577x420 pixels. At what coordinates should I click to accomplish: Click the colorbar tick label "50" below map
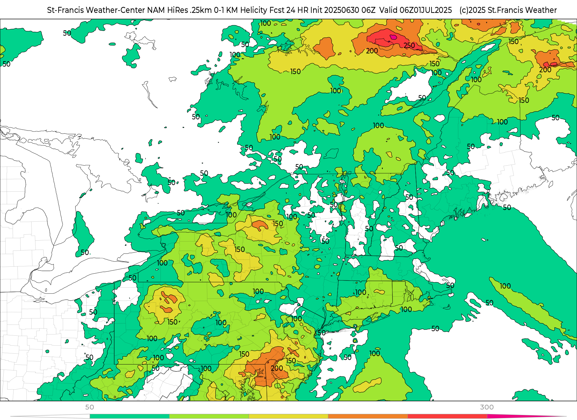[x=90, y=407]
